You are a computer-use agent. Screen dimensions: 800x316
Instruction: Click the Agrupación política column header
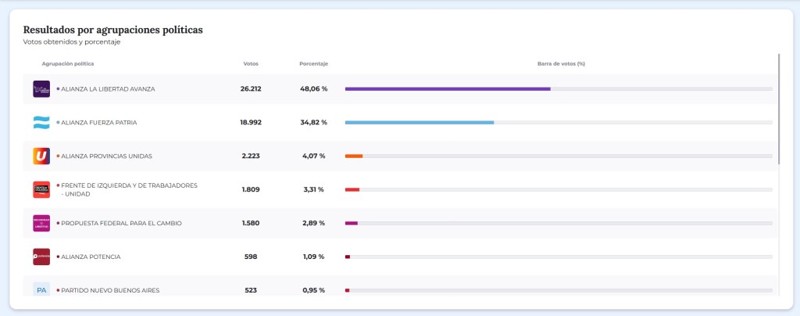[x=68, y=63]
